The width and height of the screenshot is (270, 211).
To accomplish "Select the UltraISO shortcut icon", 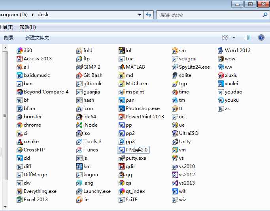I will click(x=175, y=133).
